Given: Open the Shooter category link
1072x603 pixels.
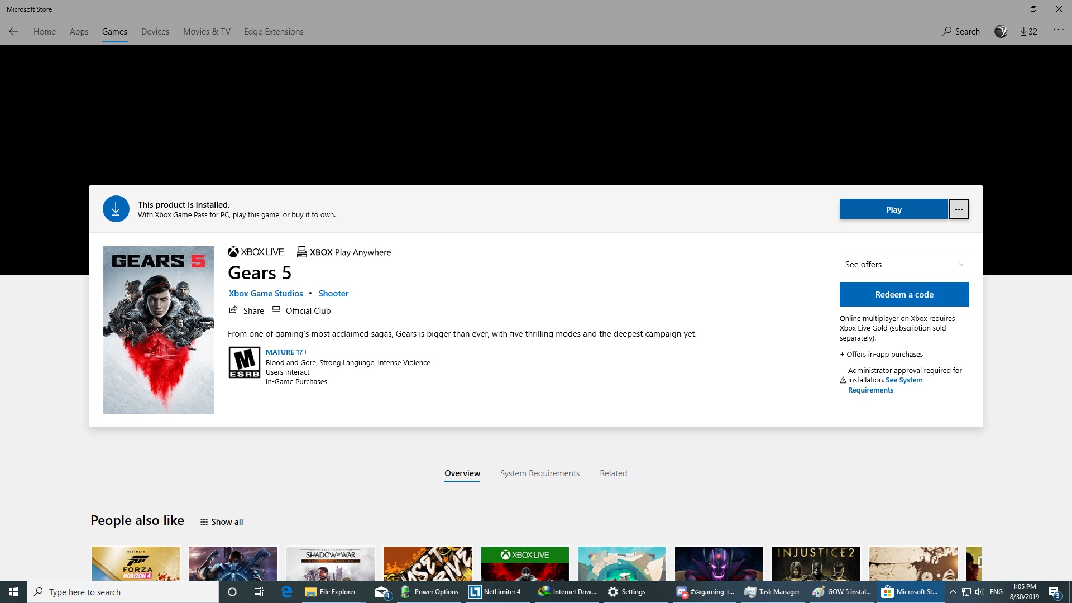Looking at the screenshot, I should coord(333,293).
